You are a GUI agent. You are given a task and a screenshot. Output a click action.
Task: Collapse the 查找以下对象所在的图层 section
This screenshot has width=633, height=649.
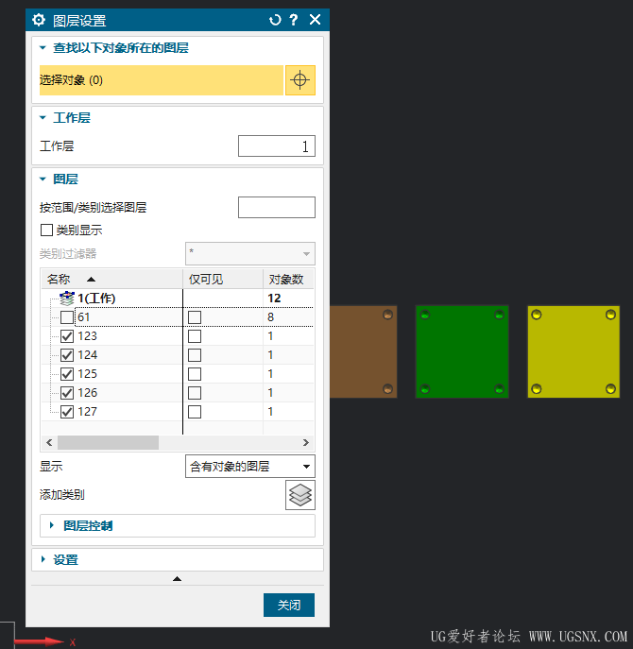click(x=43, y=48)
